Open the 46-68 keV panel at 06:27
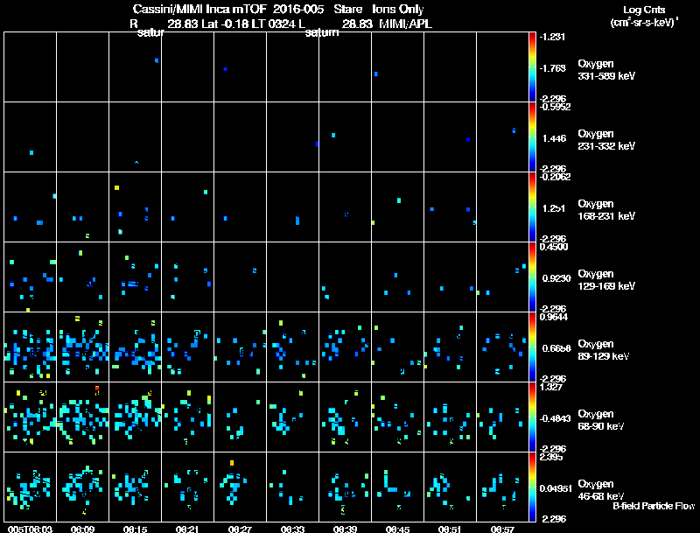Image resolution: width=700 pixels, height=533 pixels. 240,487
